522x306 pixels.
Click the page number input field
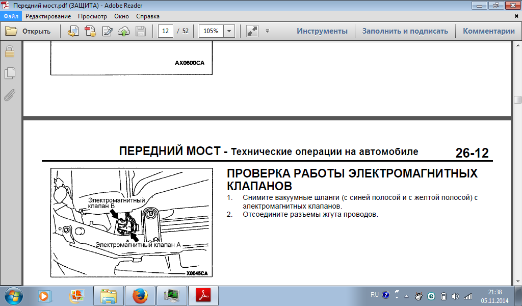[165, 31]
